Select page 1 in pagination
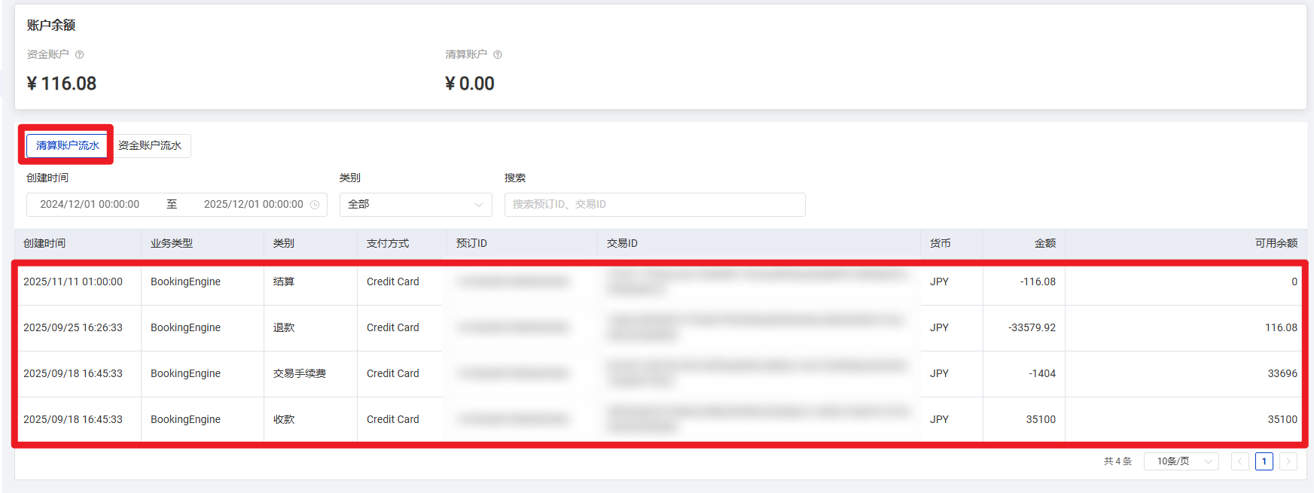 coord(1264,461)
